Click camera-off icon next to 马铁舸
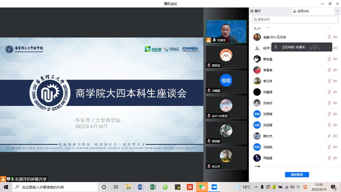Screen dimensions: 341x192 (336, 147)
